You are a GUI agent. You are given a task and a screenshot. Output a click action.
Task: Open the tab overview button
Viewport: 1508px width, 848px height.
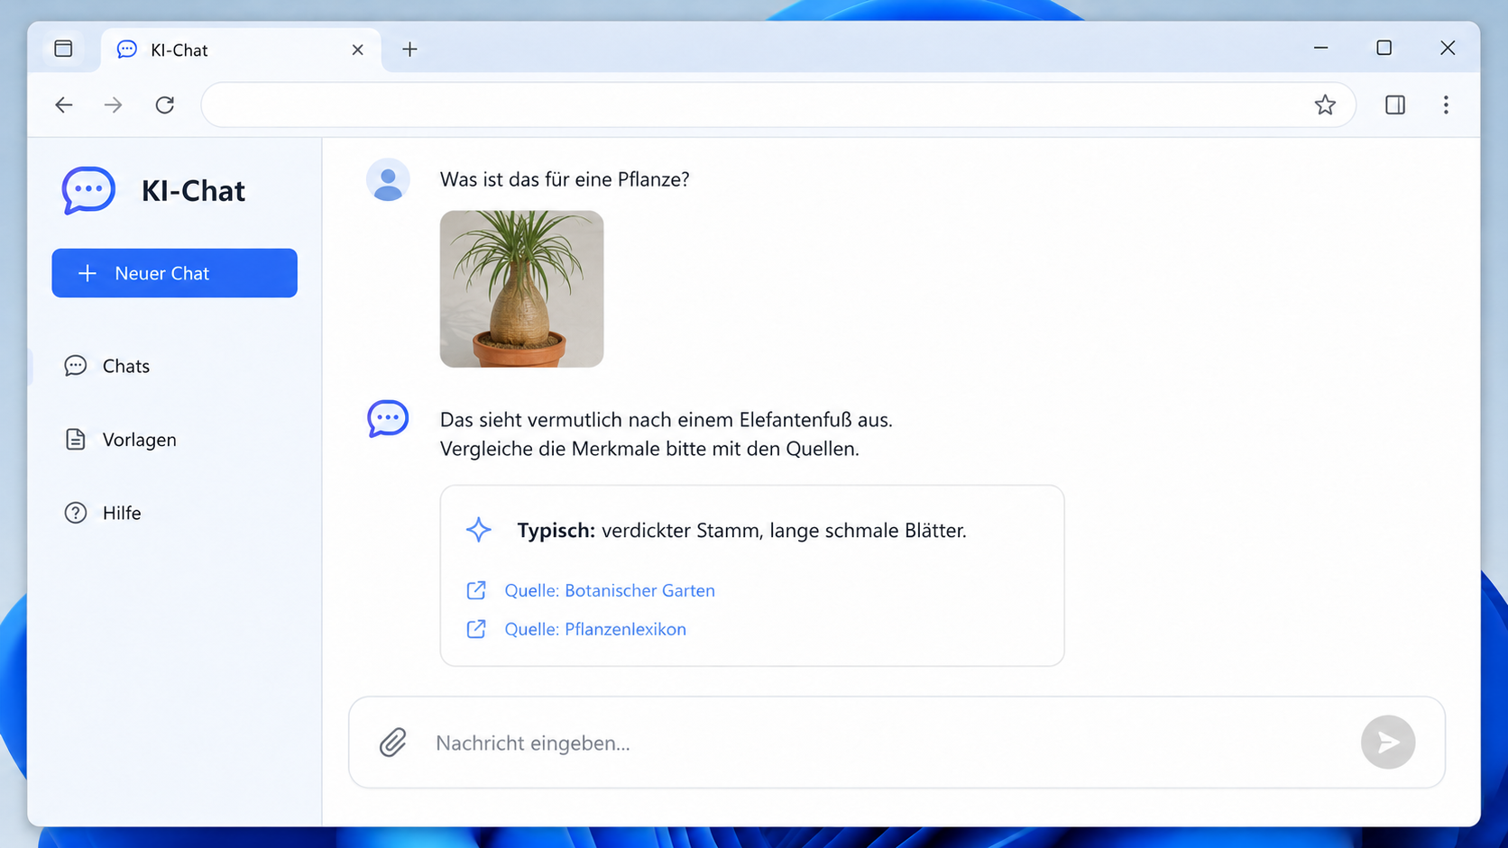click(x=63, y=49)
